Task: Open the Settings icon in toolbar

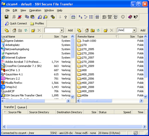Action: 53,17
